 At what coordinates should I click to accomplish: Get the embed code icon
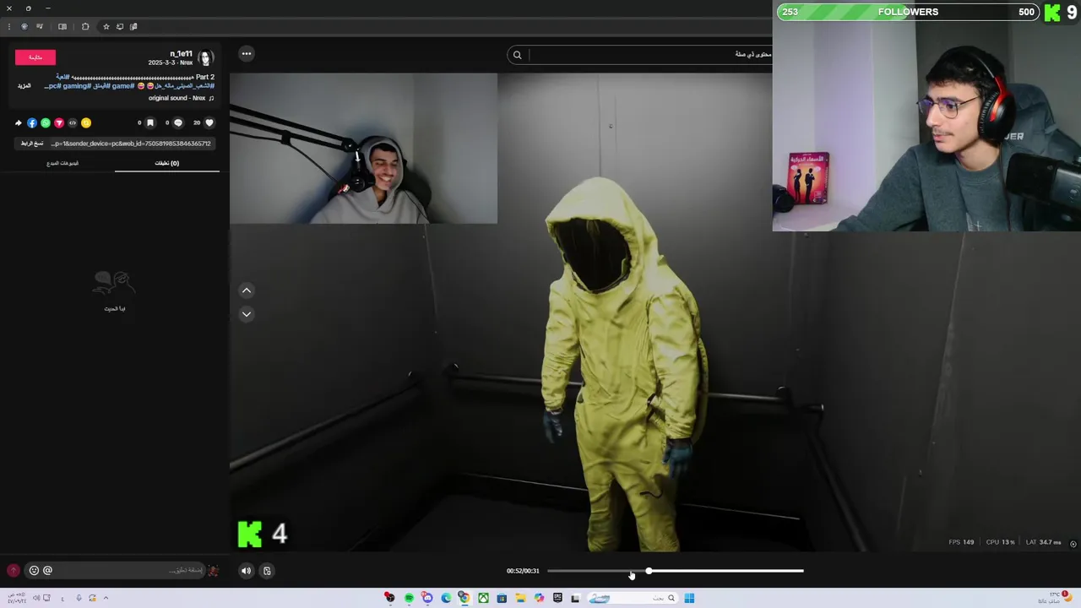(x=73, y=122)
